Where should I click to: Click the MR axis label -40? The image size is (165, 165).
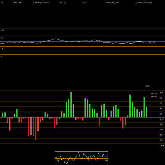[161, 130]
